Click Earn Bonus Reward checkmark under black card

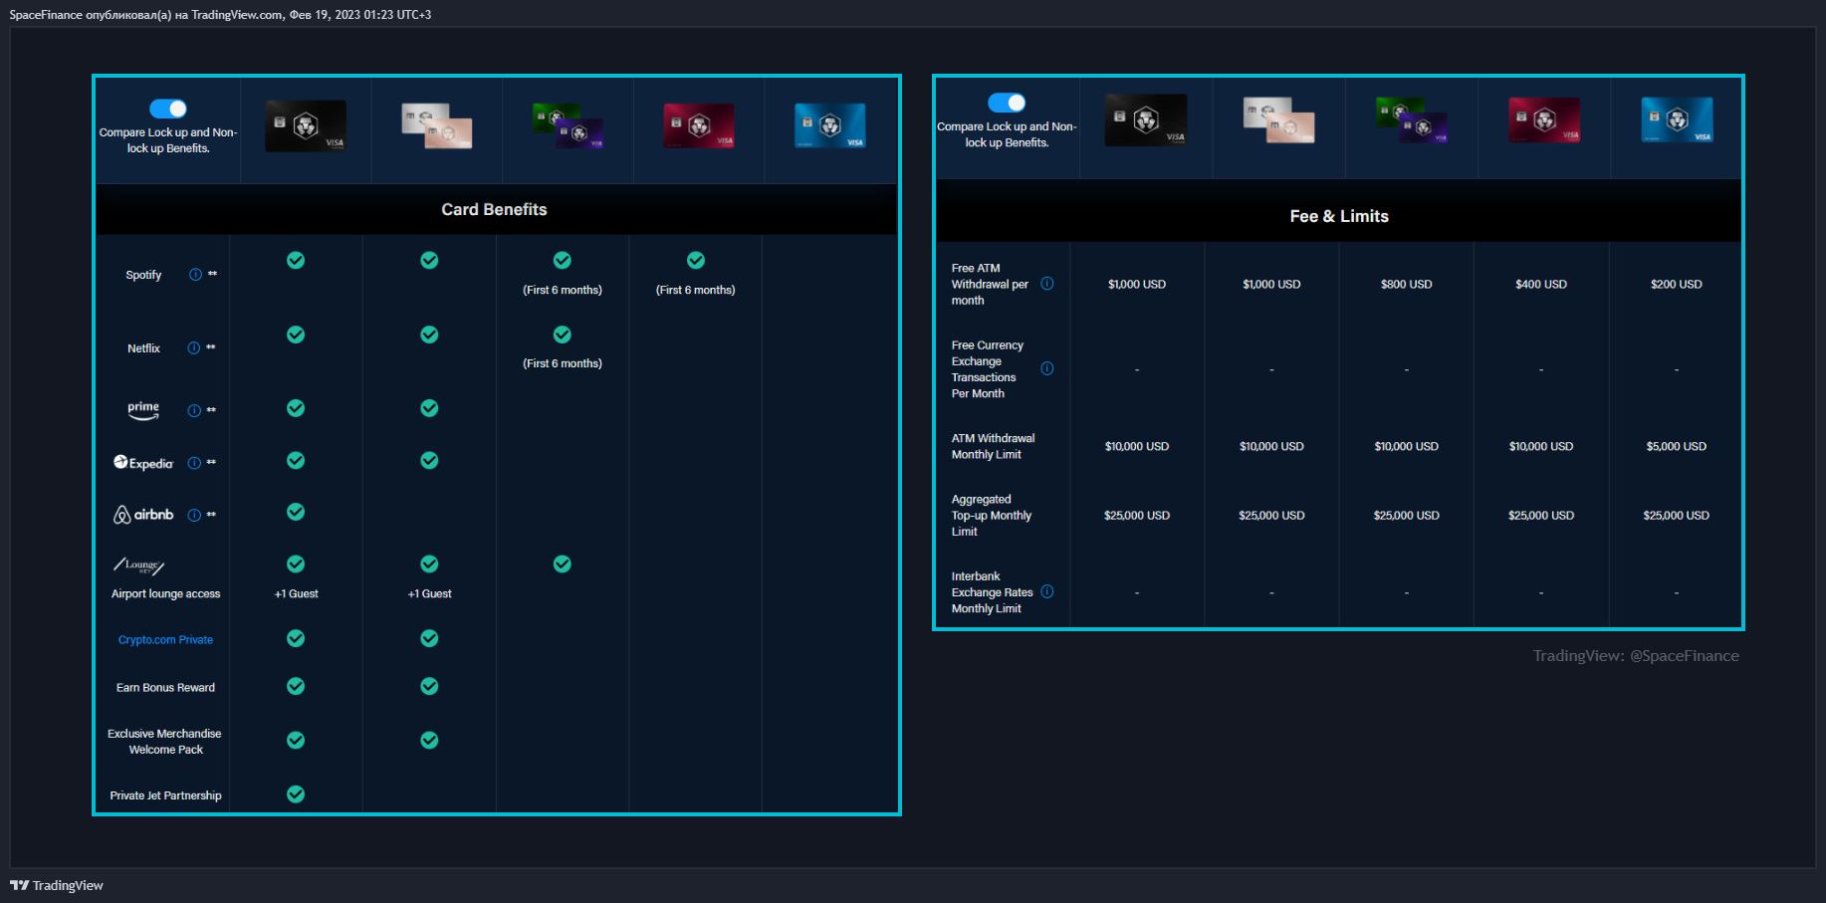[296, 686]
